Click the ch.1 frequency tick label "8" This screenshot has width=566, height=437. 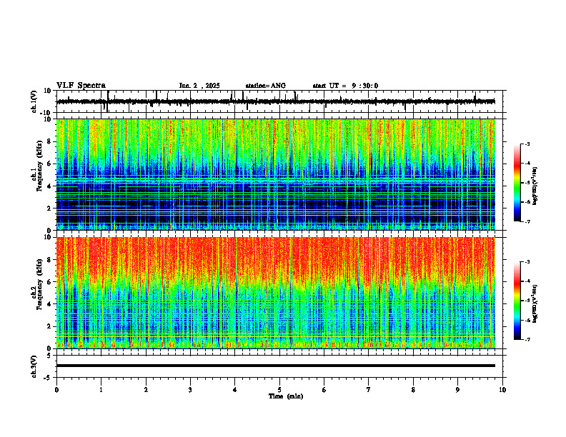(x=49, y=141)
